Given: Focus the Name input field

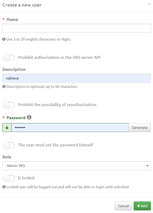Looking at the screenshot, I should pyautogui.click(x=77, y=28).
